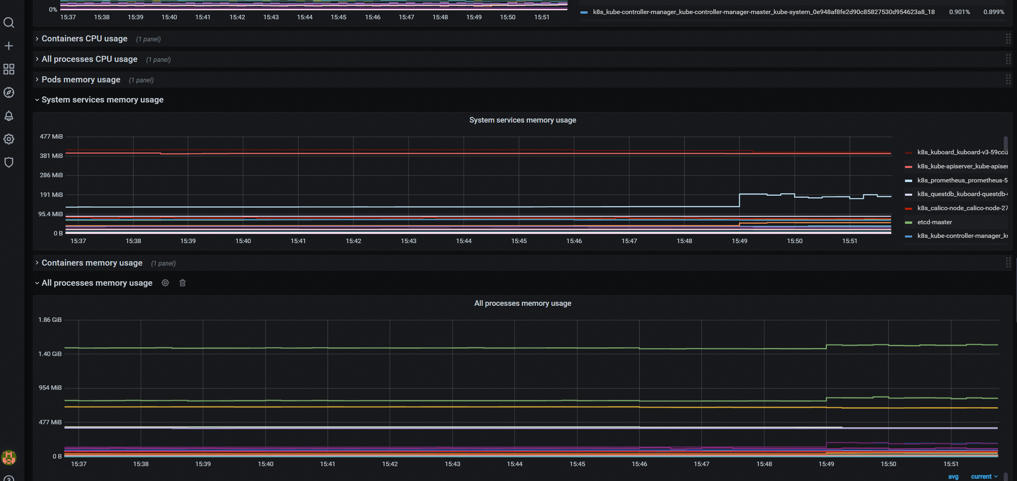Open the Server Admin shield icon
This screenshot has height=481, width=1017.
pos(9,162)
